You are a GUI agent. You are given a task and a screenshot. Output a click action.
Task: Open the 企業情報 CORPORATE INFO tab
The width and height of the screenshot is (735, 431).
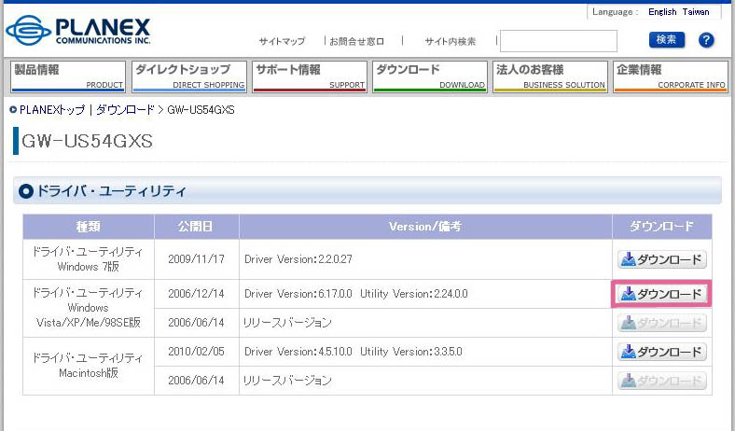click(671, 76)
